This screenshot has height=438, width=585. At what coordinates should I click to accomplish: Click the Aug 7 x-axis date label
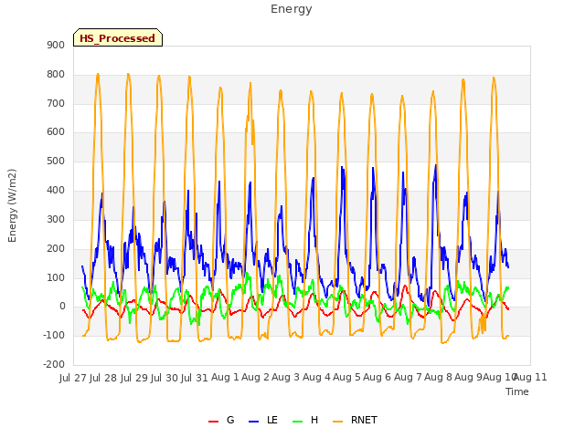(408, 378)
